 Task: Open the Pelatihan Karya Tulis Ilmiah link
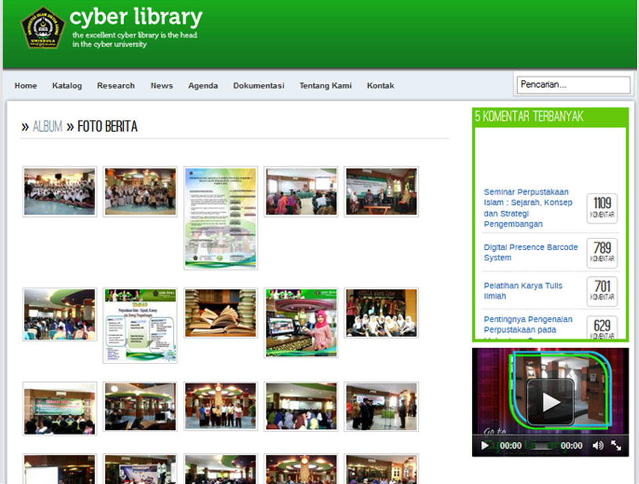point(523,290)
